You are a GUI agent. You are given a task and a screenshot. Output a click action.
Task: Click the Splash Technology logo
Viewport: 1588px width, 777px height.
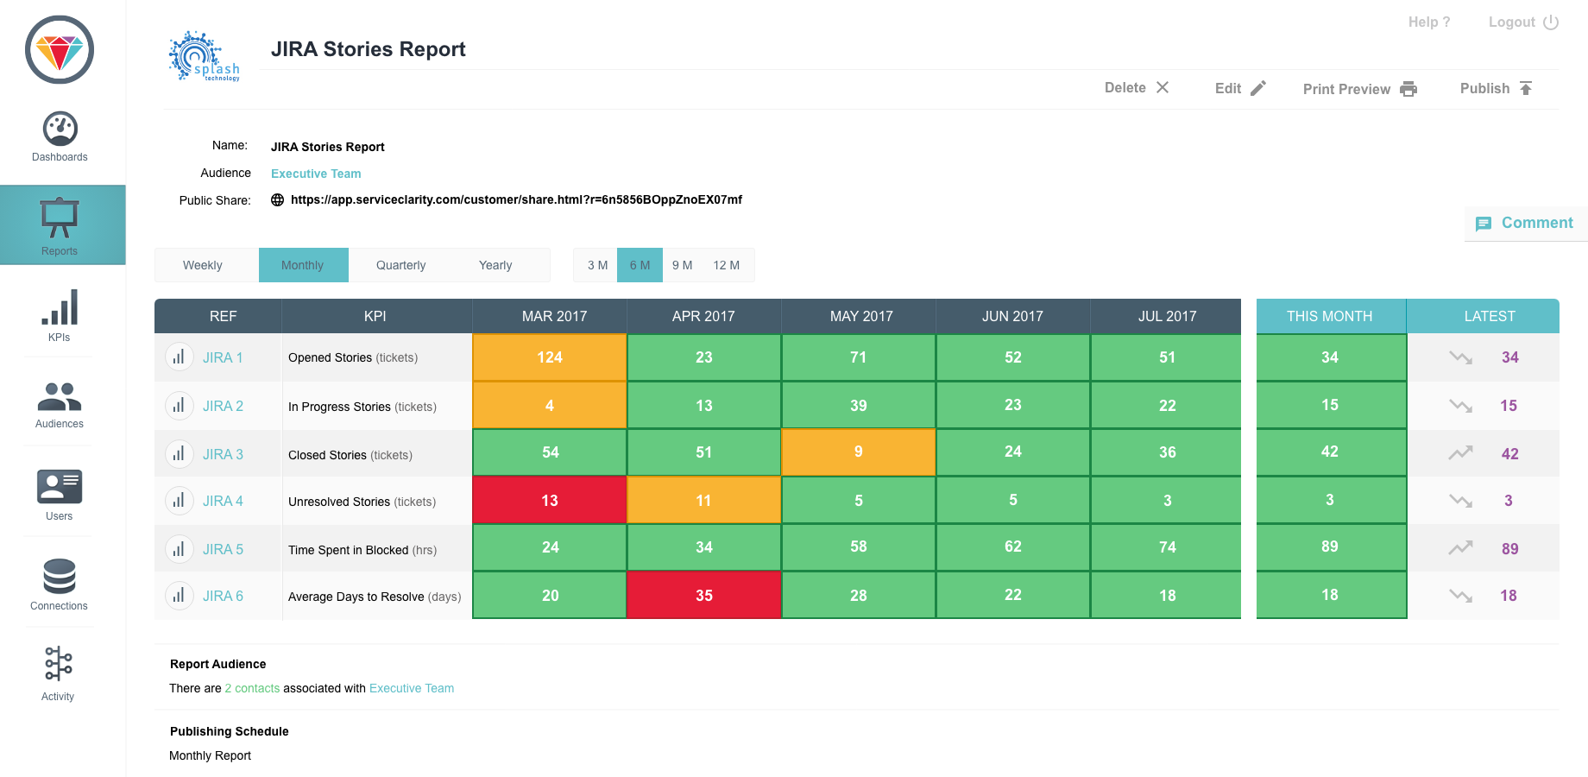pyautogui.click(x=205, y=56)
